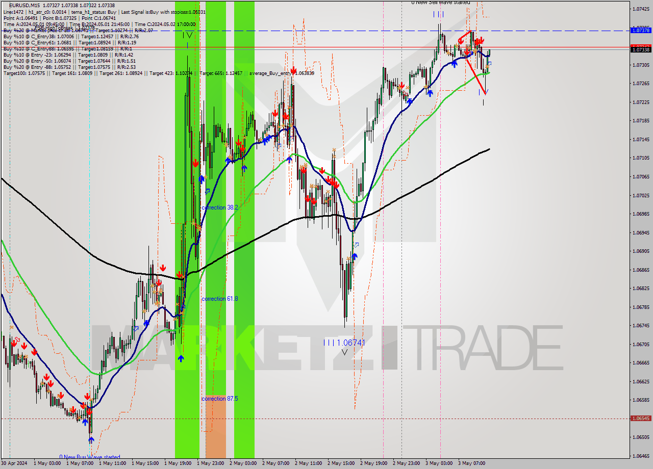Click the '2 May 03:00' time axis label

[243, 463]
